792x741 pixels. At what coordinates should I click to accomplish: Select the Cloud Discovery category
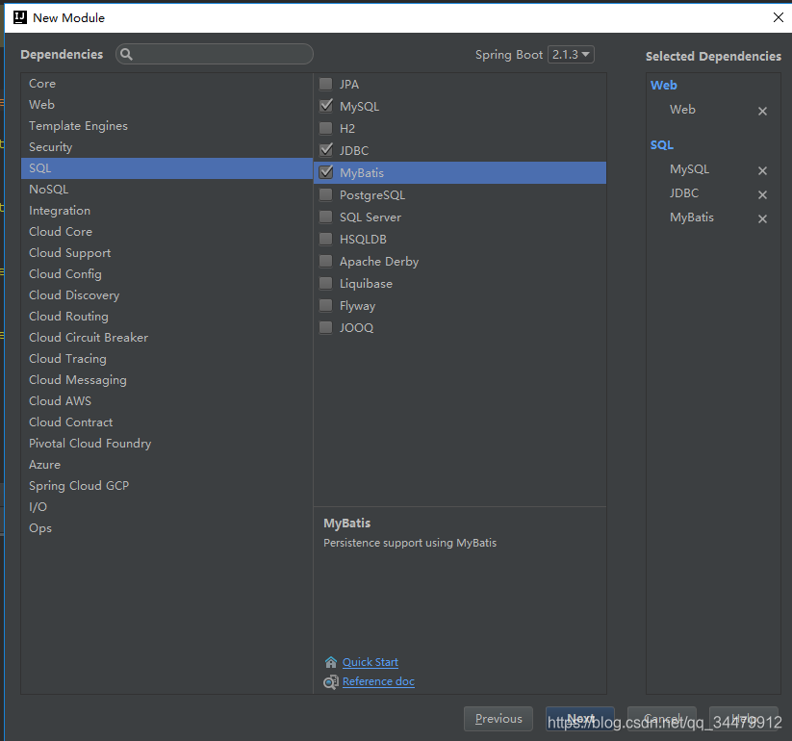tap(166, 295)
